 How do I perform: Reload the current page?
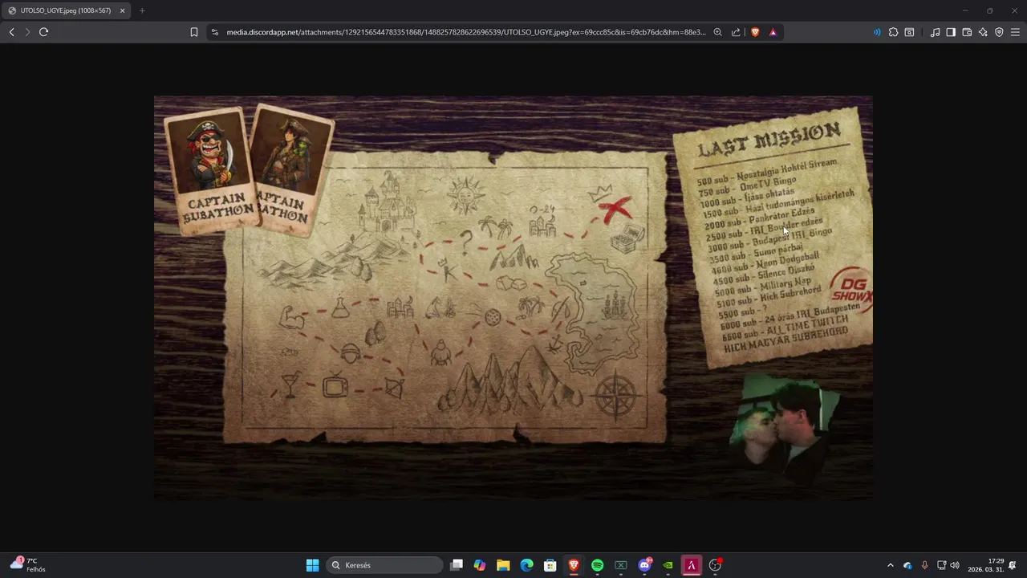43,32
